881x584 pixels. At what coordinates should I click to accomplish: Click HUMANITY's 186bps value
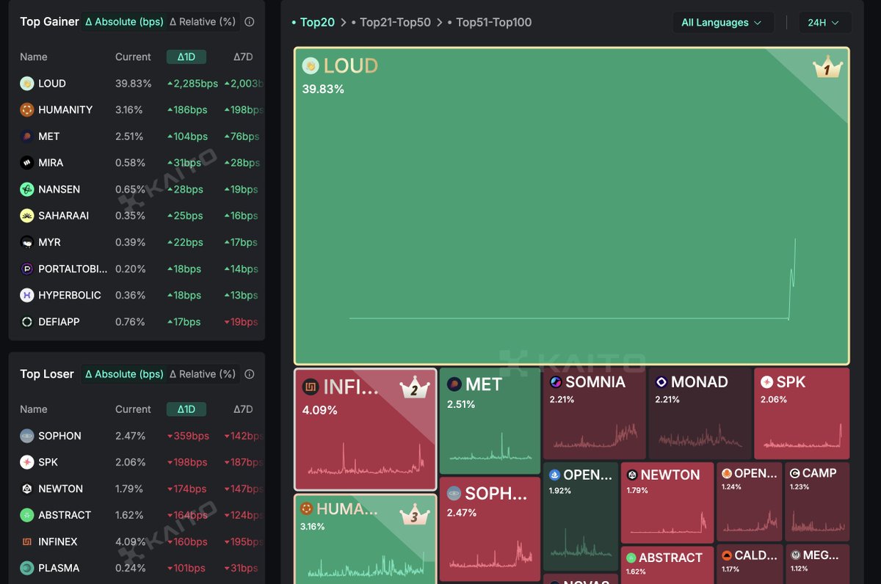[187, 110]
